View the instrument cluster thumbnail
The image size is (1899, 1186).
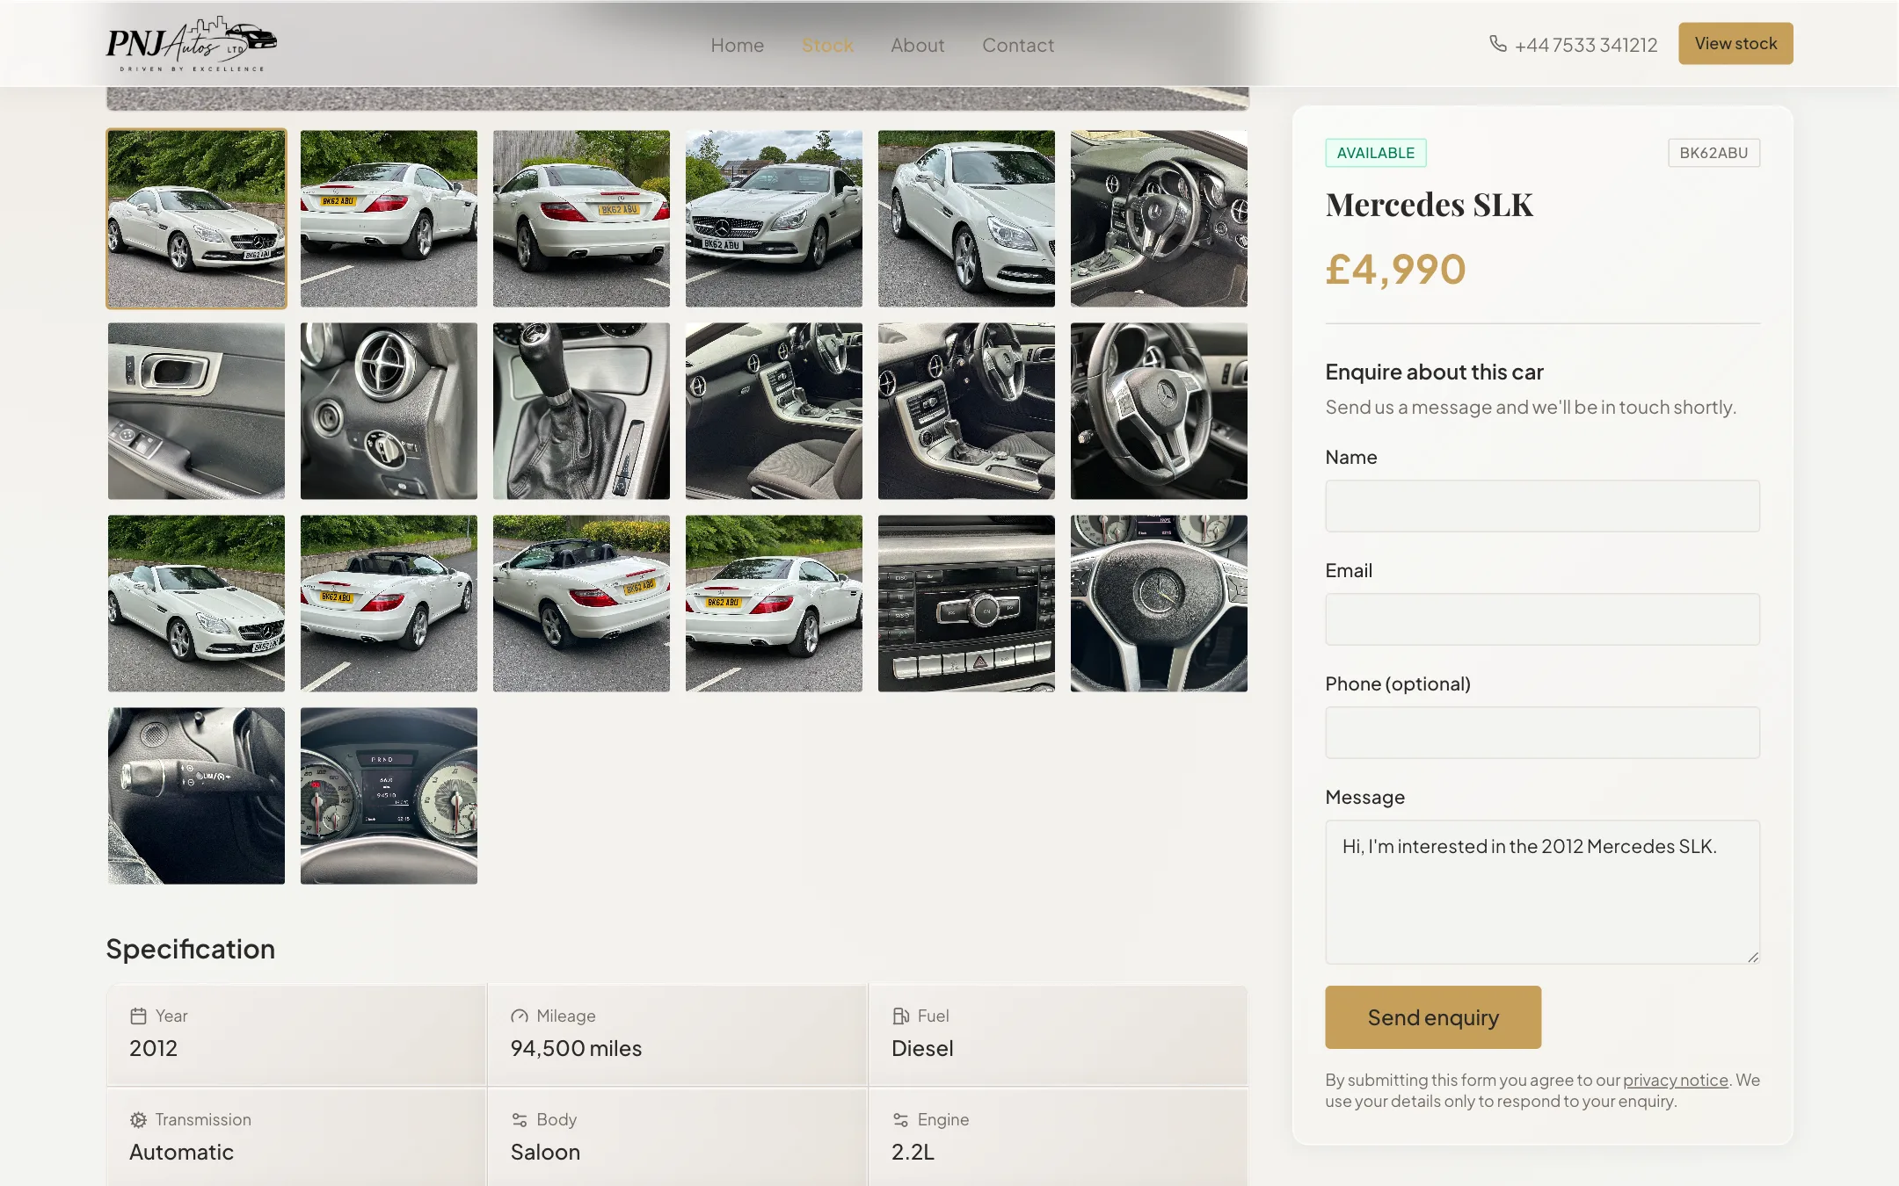(x=389, y=796)
